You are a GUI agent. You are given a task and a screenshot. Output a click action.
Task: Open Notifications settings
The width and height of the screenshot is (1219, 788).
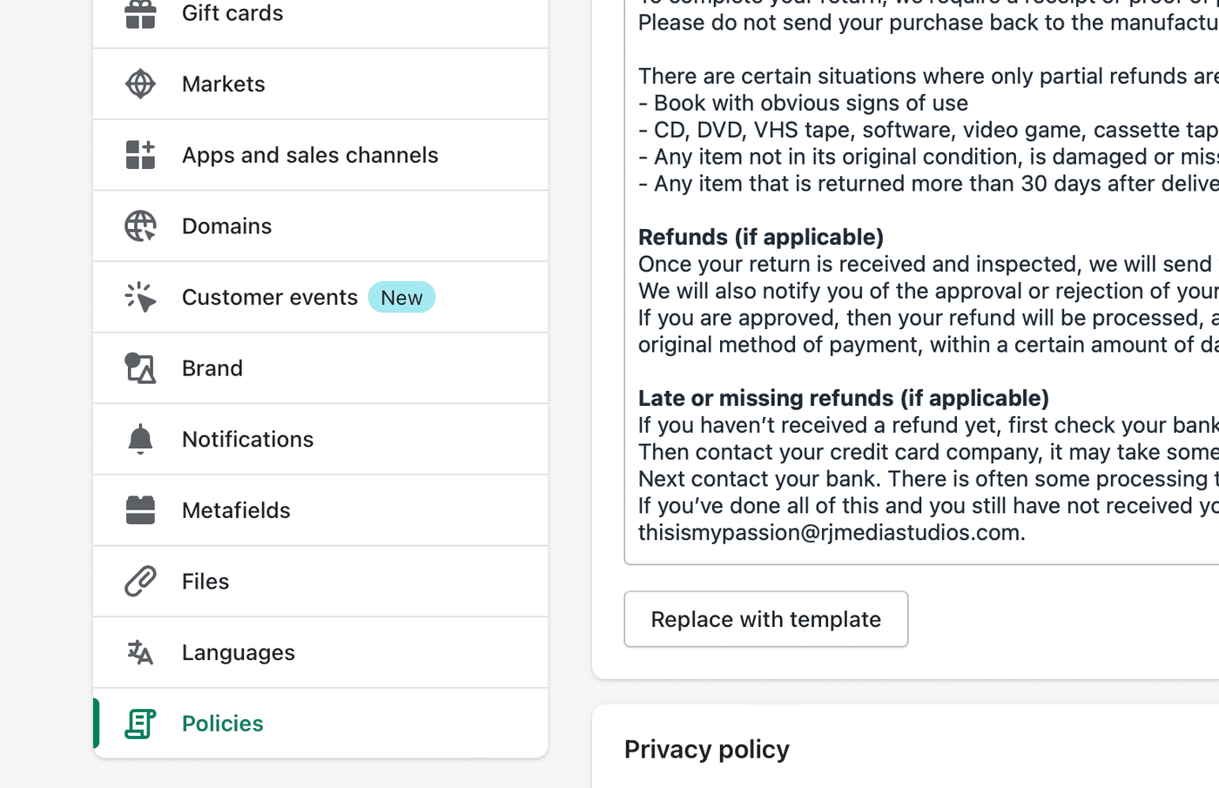(x=320, y=440)
